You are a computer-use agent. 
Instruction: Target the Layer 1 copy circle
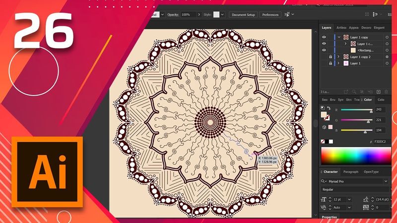pyautogui.click(x=387, y=37)
